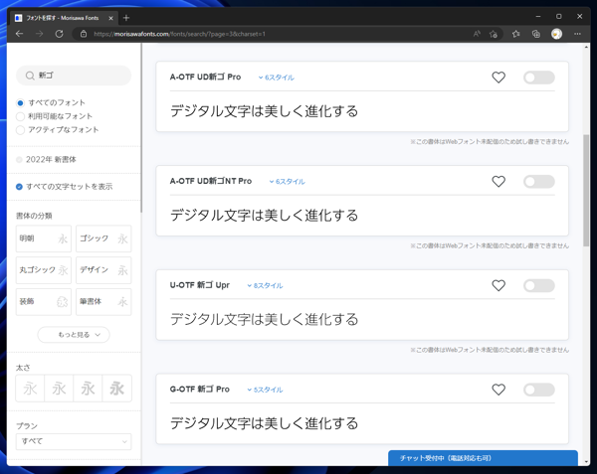
Task: Filter by 装飾 classification
Action: [44, 302]
